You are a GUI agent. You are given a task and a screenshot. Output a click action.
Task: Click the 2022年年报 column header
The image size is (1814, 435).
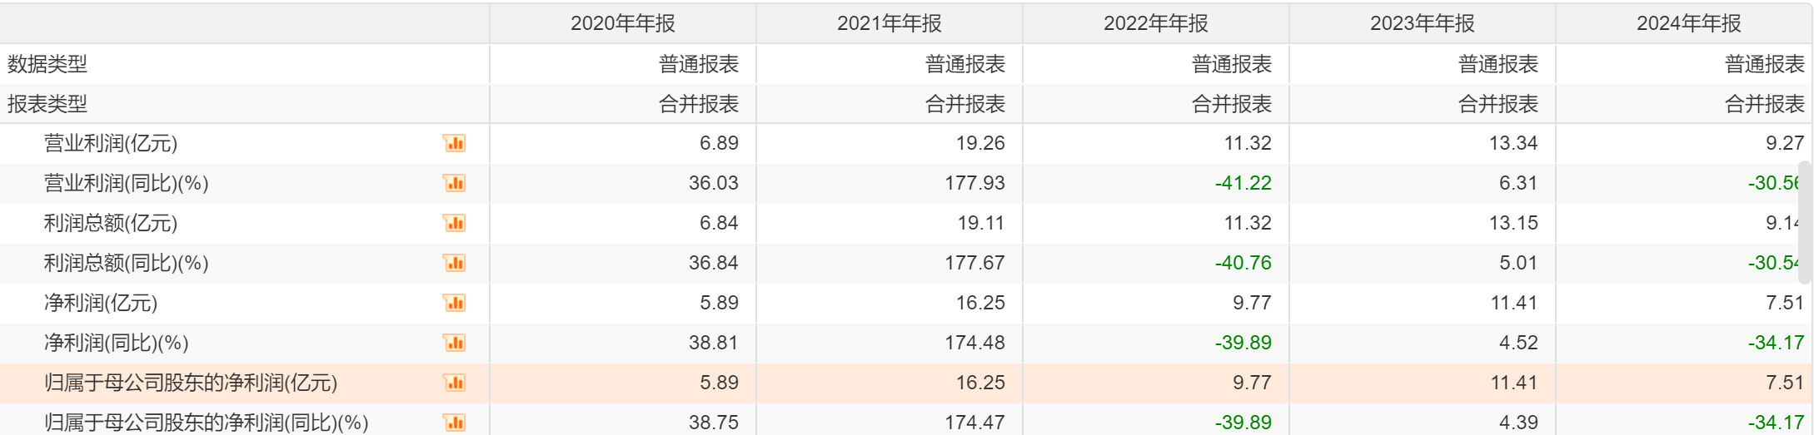pos(1155,23)
